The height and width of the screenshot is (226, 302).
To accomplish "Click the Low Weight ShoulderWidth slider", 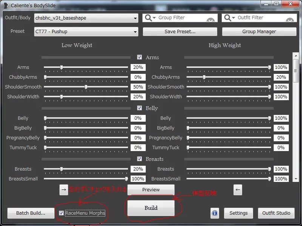I will tap(86, 97).
